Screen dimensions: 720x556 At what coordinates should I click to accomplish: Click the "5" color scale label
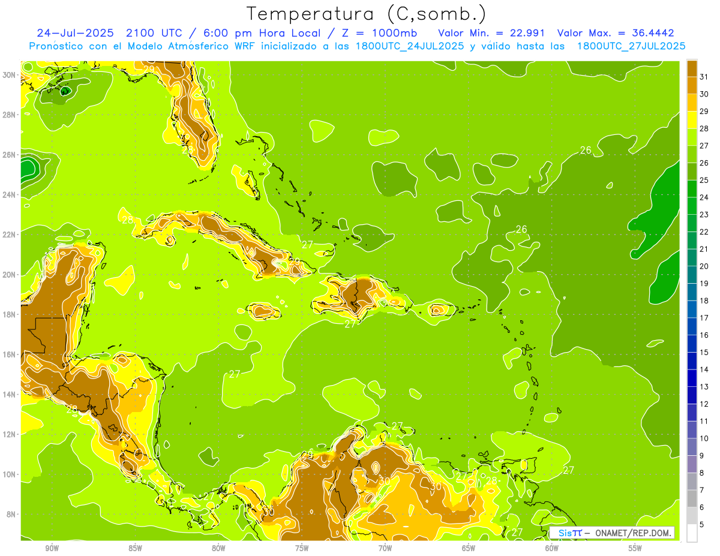pyautogui.click(x=701, y=525)
